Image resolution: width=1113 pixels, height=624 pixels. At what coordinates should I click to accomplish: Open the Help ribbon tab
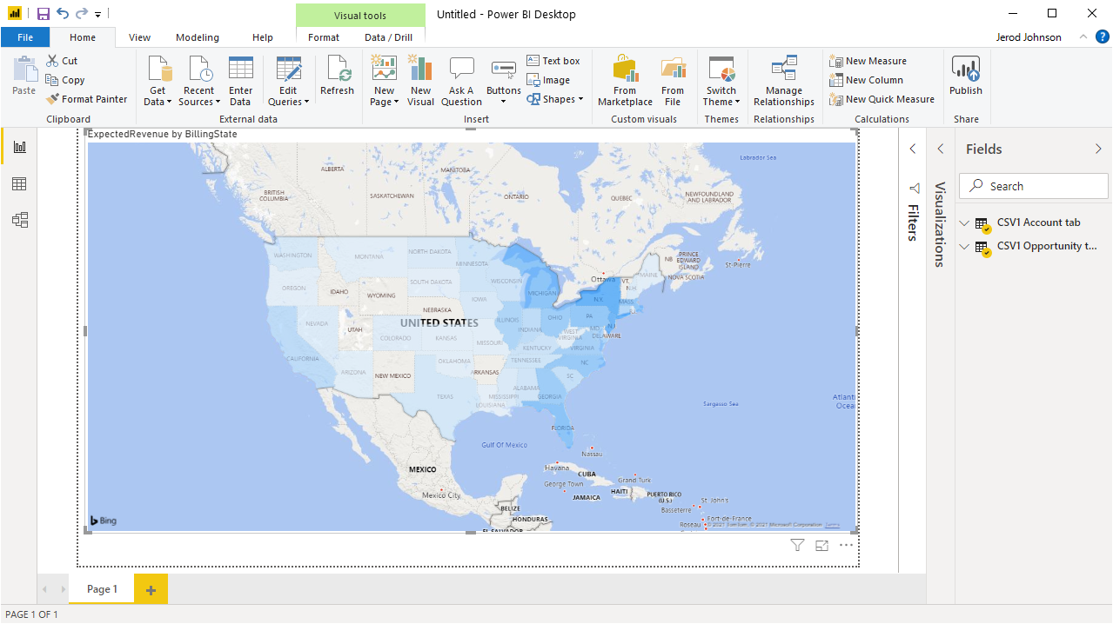point(263,37)
